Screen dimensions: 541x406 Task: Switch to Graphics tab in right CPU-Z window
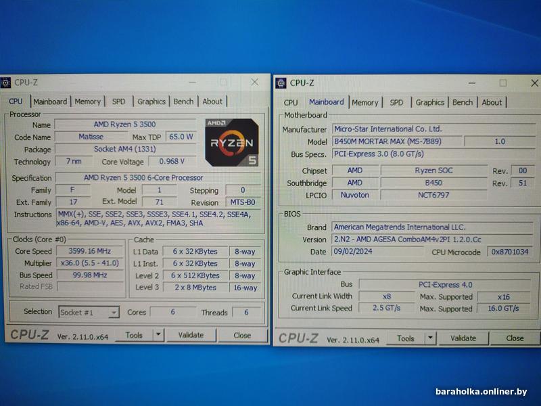(430, 103)
